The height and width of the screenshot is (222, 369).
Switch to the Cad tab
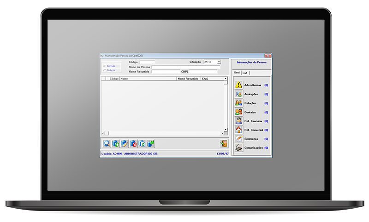245,73
